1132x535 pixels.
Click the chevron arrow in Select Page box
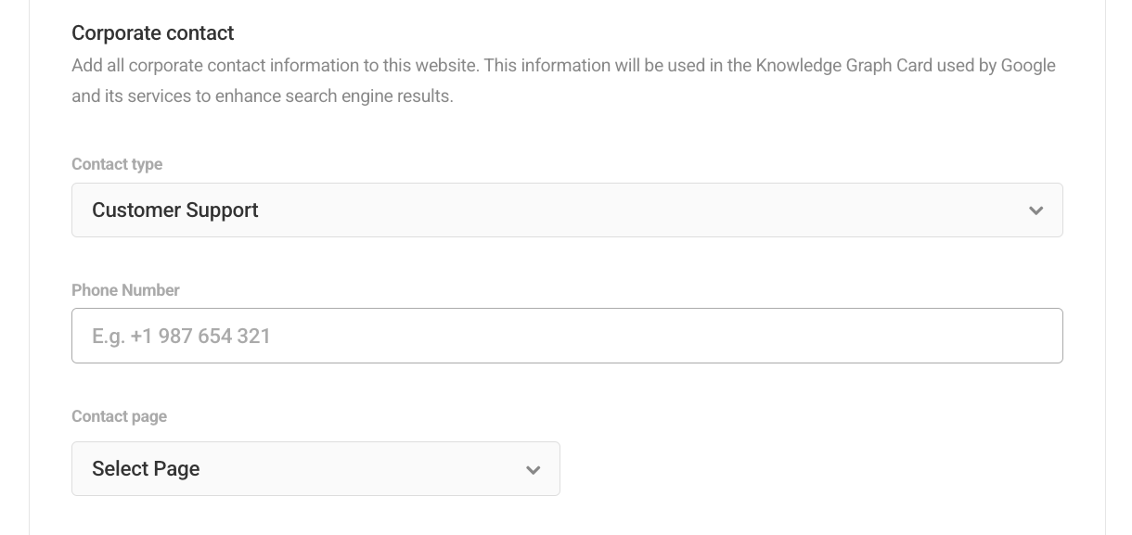pos(533,470)
